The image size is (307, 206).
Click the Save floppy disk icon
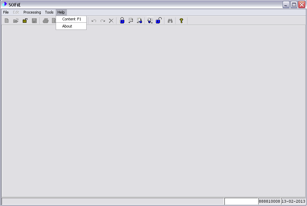click(x=34, y=21)
